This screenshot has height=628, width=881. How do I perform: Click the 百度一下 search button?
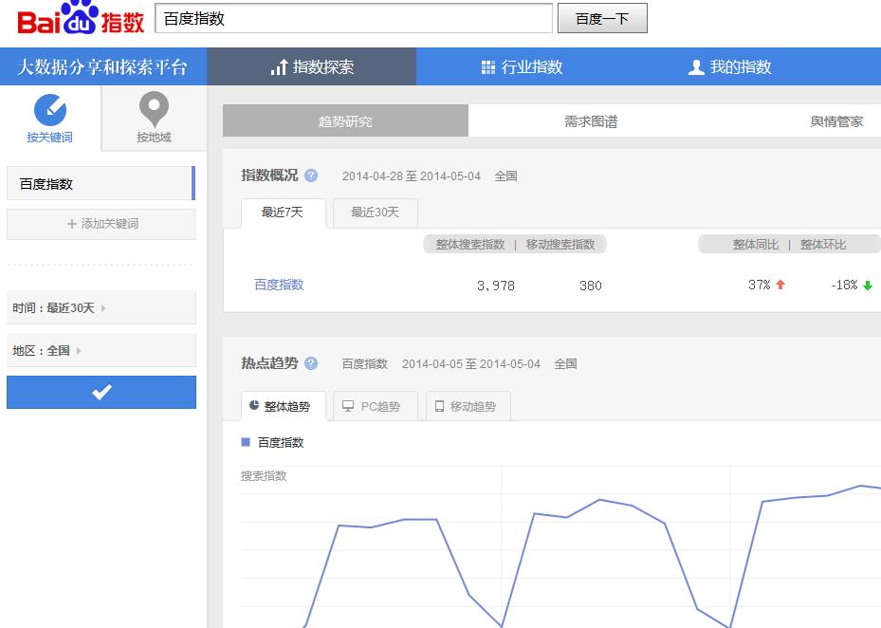click(x=603, y=18)
